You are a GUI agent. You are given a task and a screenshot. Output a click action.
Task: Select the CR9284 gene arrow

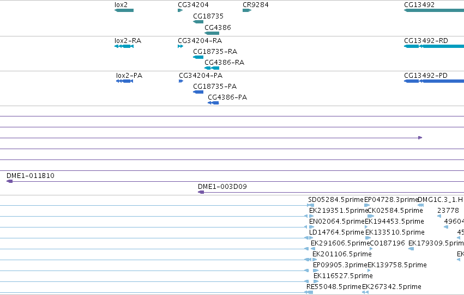[247, 10]
